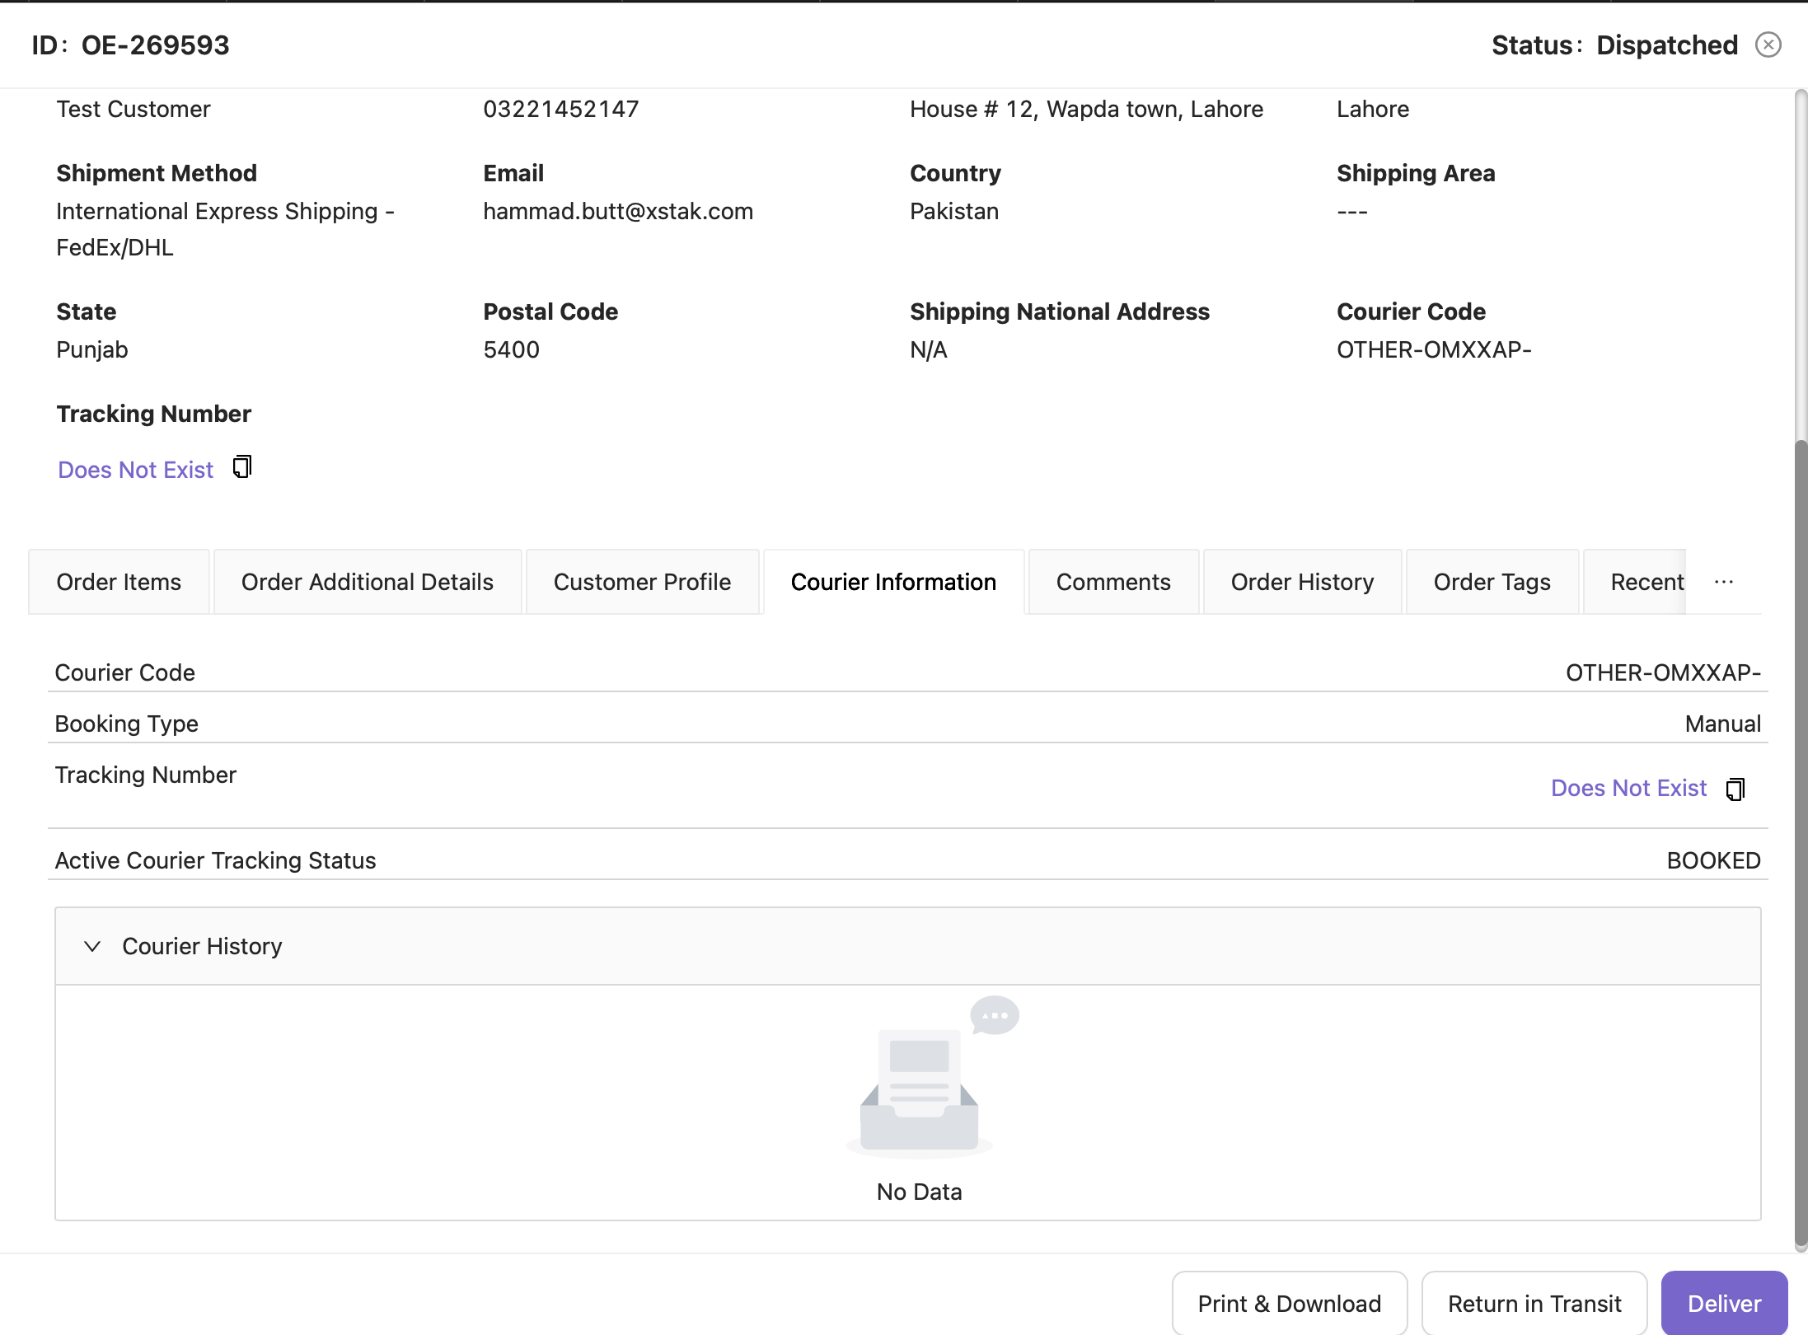Viewport: 1808px width, 1335px height.
Task: Click the order ID OE-269593
Action: click(x=155, y=44)
